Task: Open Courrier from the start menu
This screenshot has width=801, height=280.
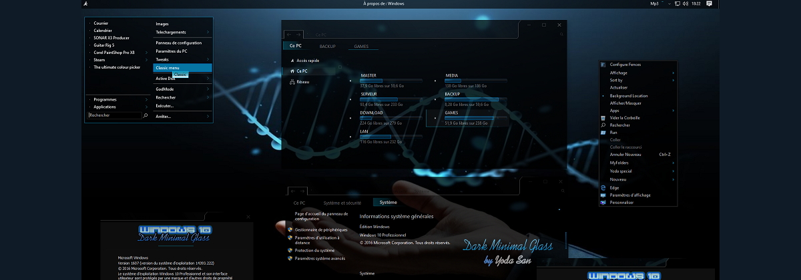Action: (101, 23)
